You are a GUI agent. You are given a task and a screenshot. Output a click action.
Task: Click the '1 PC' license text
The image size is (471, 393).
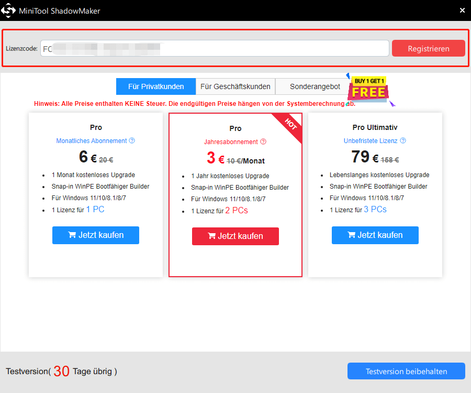point(95,209)
